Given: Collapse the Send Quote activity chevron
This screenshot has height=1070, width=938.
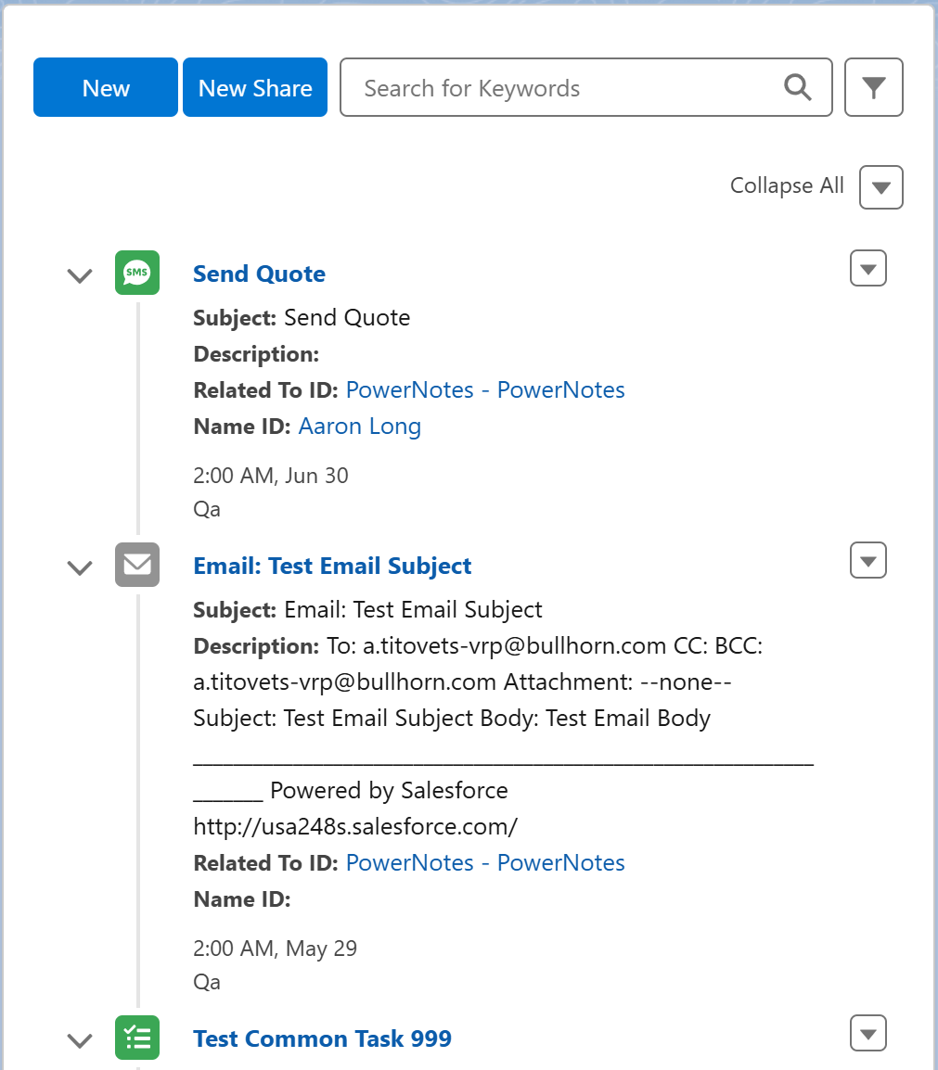Looking at the screenshot, I should pos(80,275).
